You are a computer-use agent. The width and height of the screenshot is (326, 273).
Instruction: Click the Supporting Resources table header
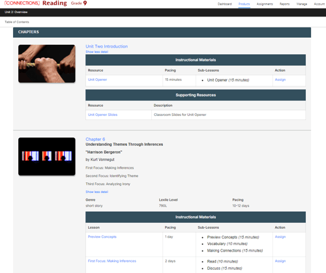pyautogui.click(x=196, y=95)
